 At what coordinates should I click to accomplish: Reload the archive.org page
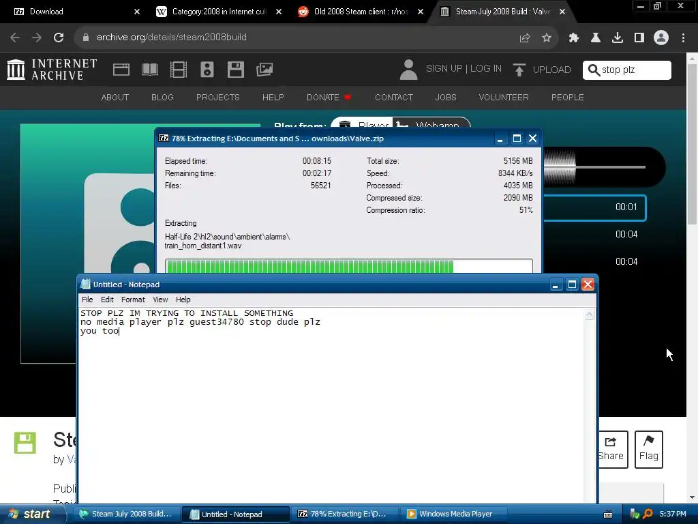coord(59,38)
